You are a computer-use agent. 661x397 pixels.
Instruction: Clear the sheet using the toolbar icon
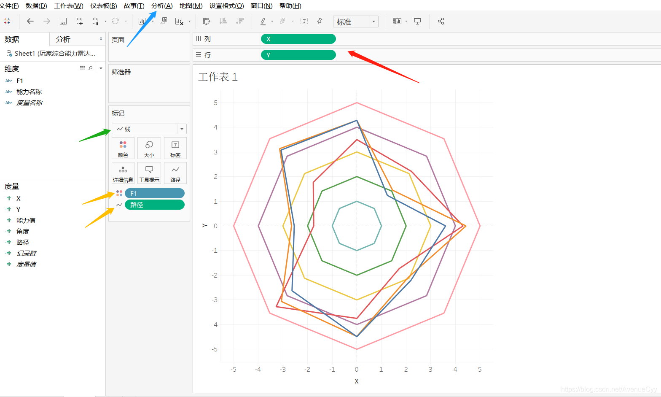point(180,21)
